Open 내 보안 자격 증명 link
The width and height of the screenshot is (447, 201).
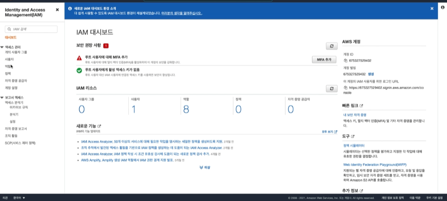coord(354,115)
